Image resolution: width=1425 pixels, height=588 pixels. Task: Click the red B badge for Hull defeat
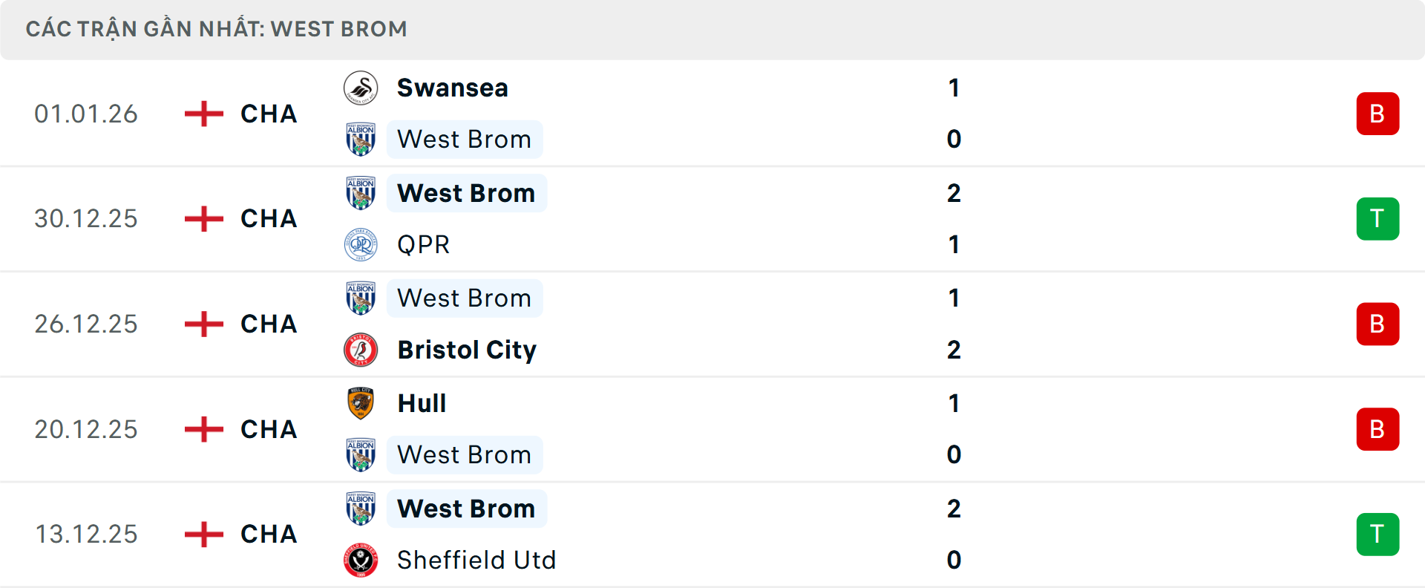coord(1378,428)
